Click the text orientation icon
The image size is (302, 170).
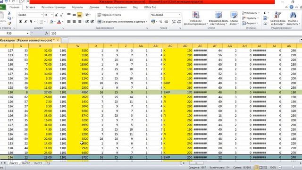(x=87, y=15)
